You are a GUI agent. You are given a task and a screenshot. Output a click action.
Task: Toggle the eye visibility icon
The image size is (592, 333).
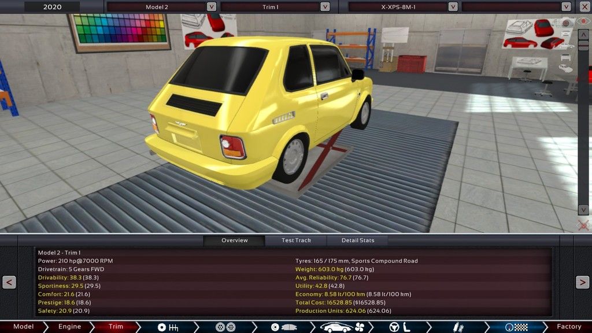(584, 21)
